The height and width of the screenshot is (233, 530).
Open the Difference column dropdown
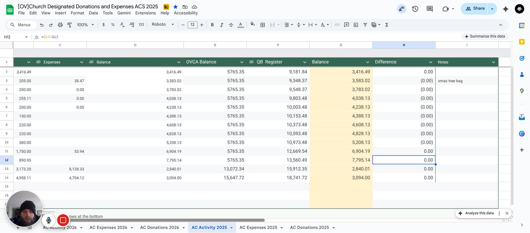tap(431, 62)
